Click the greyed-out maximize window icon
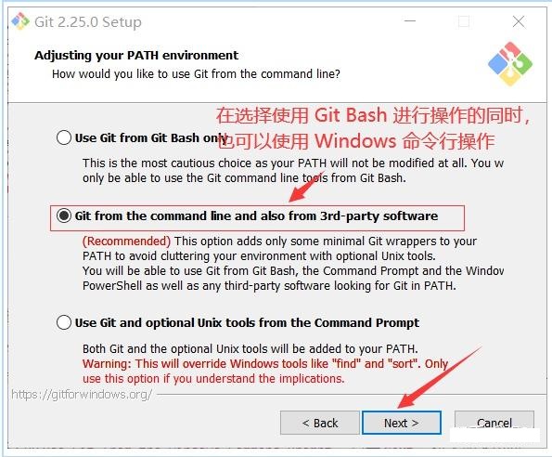 point(464,21)
